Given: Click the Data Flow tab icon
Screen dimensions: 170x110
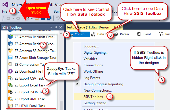Looking at the screenshot, I should [x=93, y=34].
